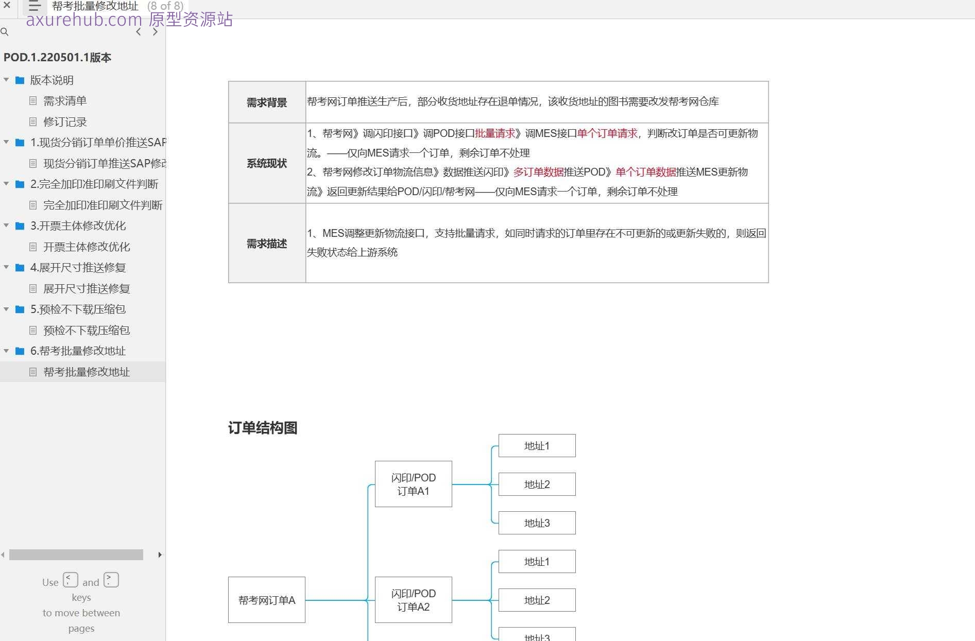Screen dimensions: 975x641
Task: Click the 版本说明 folder icon
Action: coord(20,80)
